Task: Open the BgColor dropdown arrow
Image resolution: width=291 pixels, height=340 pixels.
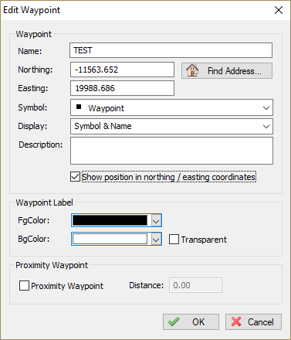Action: tap(156, 240)
